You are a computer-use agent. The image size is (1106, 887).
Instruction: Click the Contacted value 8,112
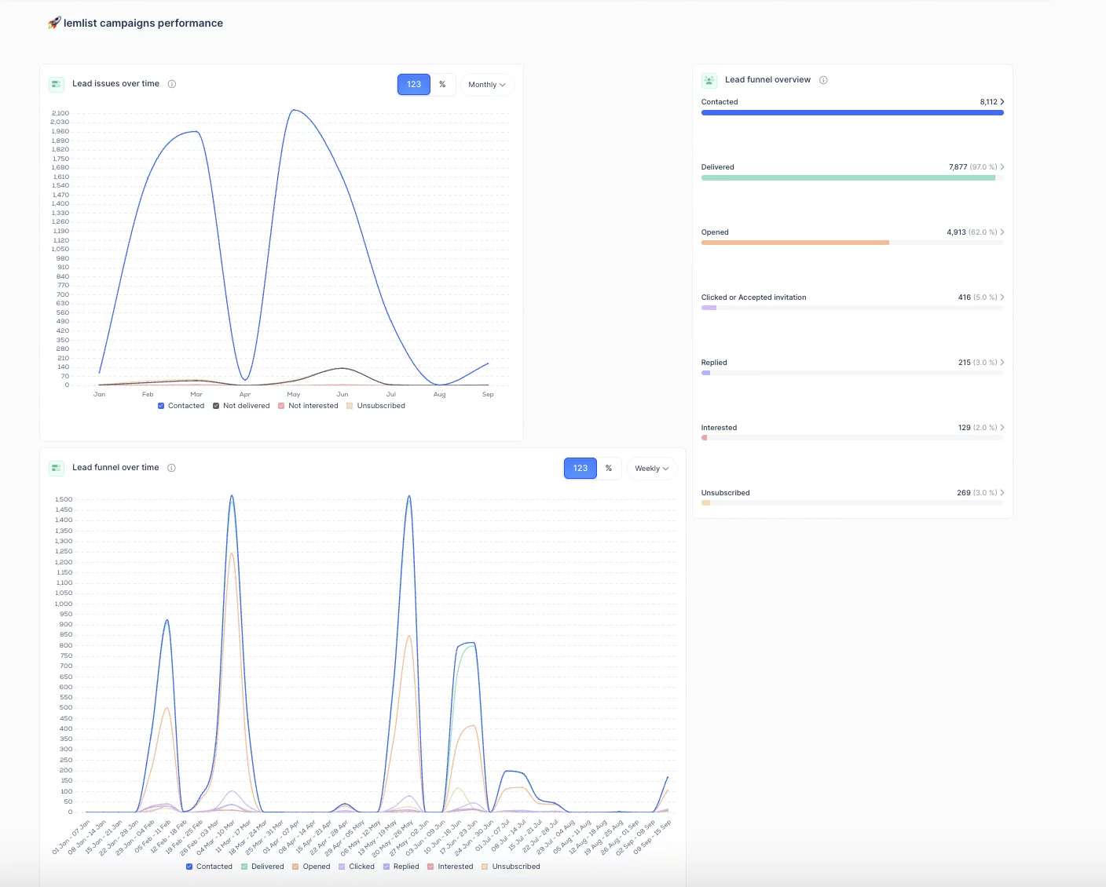[988, 102]
